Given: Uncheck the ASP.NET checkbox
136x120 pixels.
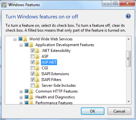Looking at the screenshot, I should (33, 62).
